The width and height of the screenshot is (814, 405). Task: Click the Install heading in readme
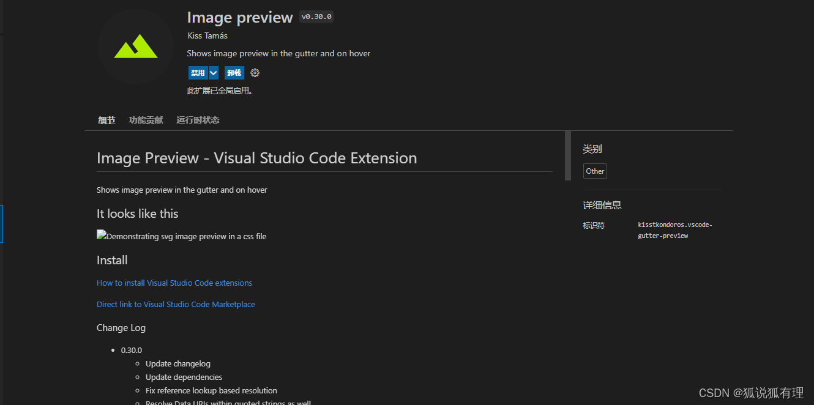pyautogui.click(x=112, y=260)
